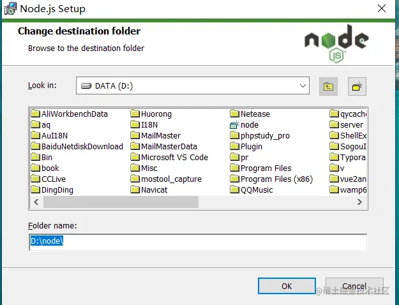This screenshot has width=399, height=305.
Task: Click the right arrow of the horizontal scrollbar
Action: click(359, 202)
